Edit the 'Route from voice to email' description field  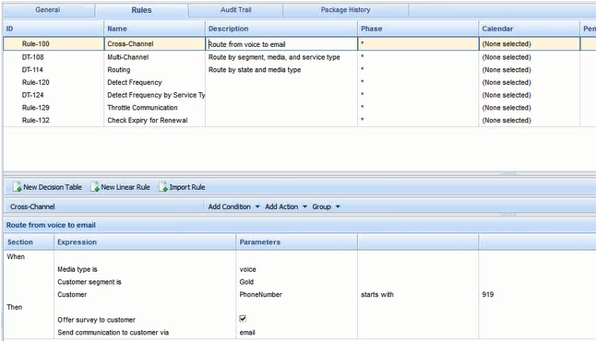(x=281, y=44)
